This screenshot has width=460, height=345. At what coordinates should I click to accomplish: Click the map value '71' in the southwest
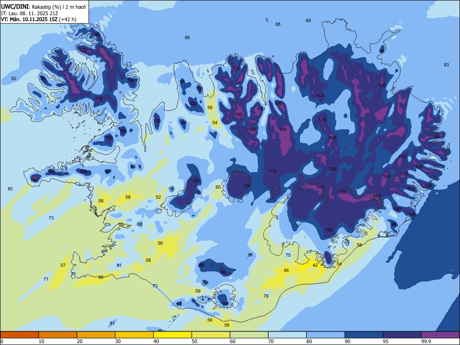click(x=46, y=279)
